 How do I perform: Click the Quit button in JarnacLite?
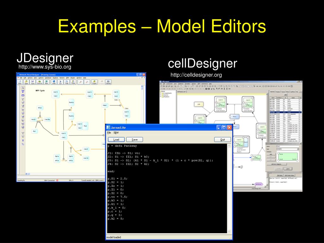[222, 140]
